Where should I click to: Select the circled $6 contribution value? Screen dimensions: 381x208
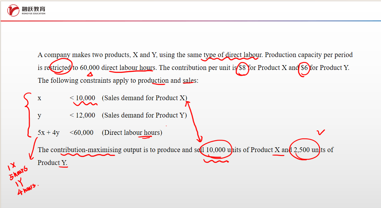coord(304,68)
